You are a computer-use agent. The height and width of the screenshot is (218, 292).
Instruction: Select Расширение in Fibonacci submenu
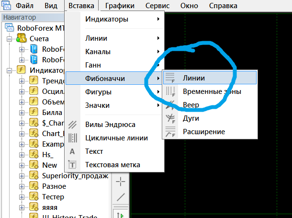210,132
